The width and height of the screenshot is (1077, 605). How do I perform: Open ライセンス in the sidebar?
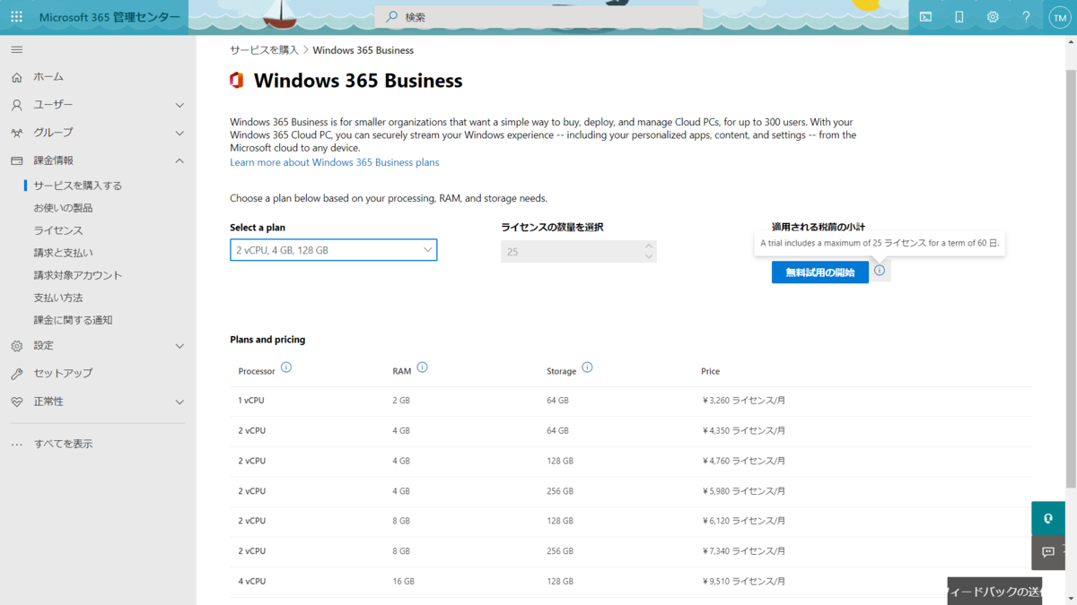click(58, 230)
